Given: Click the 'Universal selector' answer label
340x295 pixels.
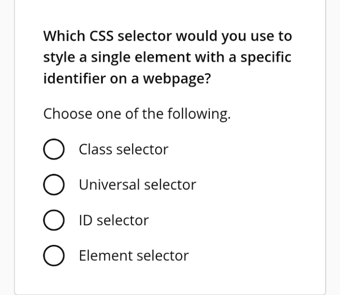Looking at the screenshot, I should (137, 185).
